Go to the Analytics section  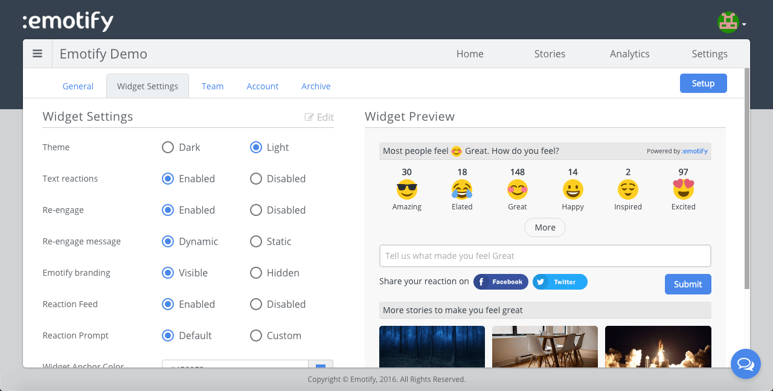pyautogui.click(x=629, y=54)
